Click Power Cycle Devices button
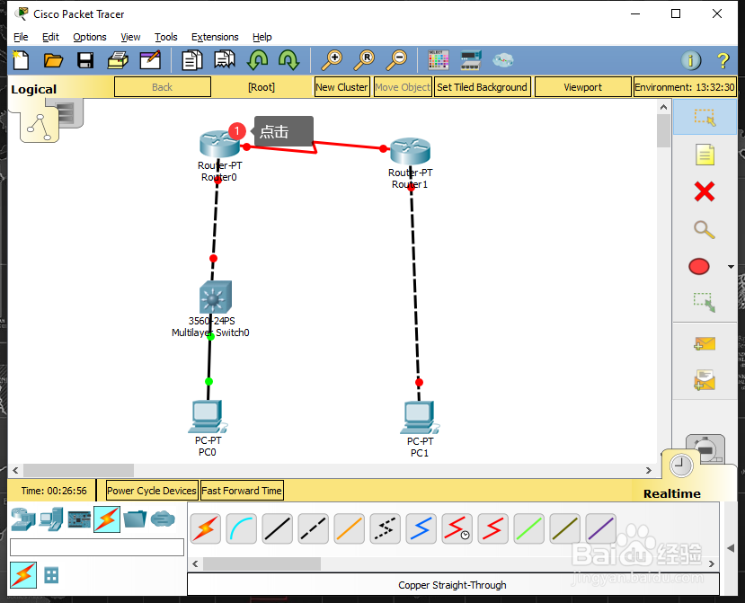Image resolution: width=745 pixels, height=603 pixels. point(151,491)
